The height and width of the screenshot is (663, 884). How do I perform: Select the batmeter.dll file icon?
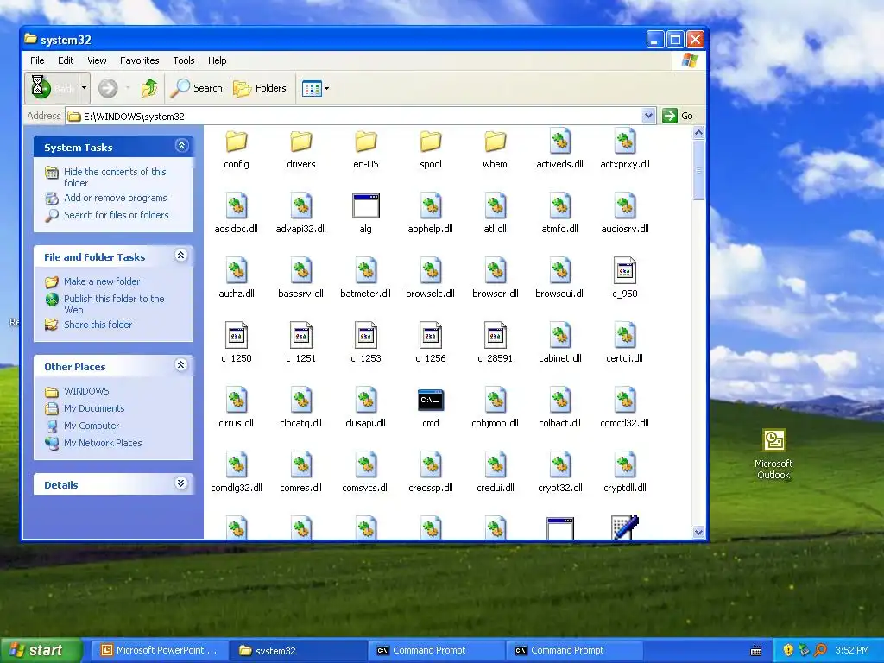click(366, 271)
